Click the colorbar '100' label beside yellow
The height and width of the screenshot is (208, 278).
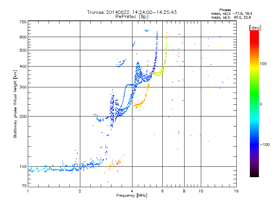[x=263, y=64]
